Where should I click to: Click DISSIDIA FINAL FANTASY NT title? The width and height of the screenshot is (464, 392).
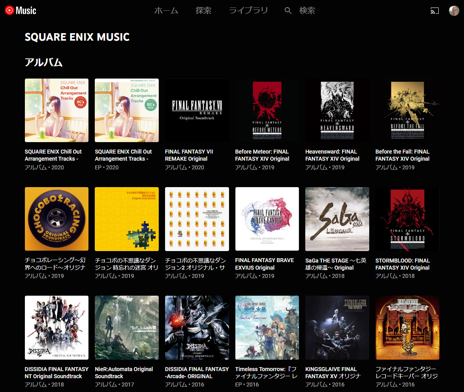pos(56,373)
